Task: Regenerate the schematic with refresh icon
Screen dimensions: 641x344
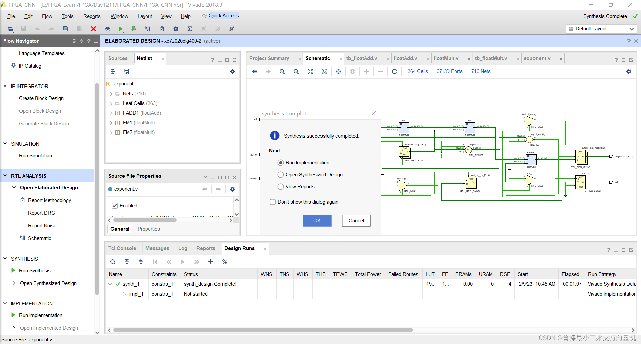Action: (x=394, y=71)
